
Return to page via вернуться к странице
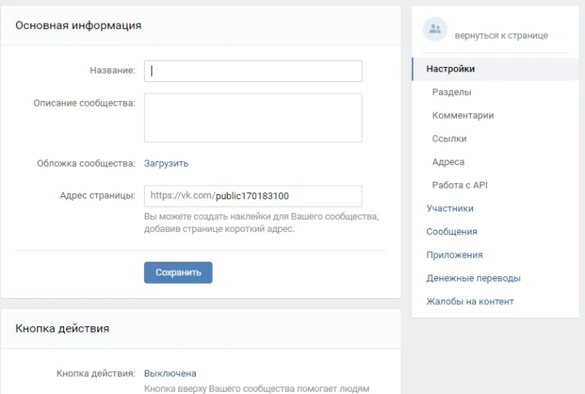[501, 36]
